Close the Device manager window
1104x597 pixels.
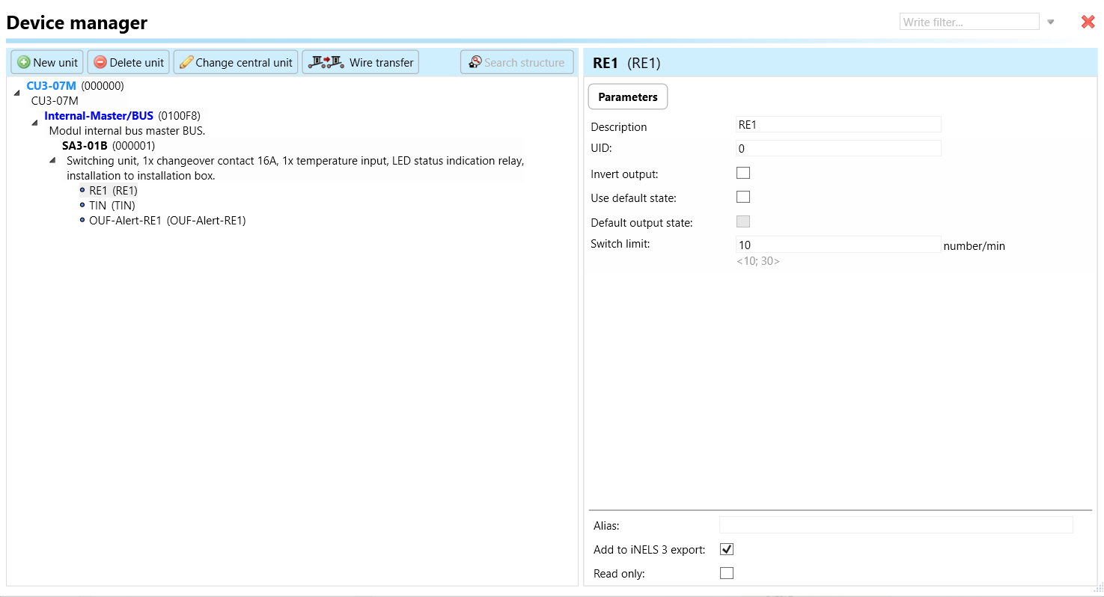(x=1088, y=22)
